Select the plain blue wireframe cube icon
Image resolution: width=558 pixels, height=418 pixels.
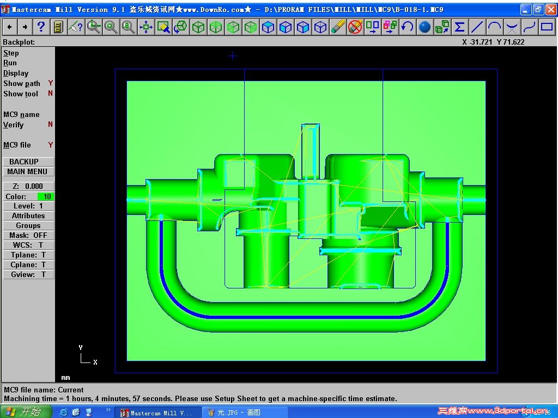320,27
